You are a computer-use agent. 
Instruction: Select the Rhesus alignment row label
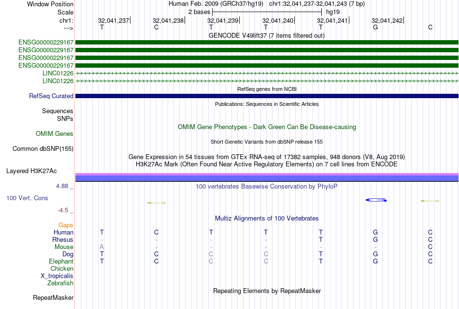click(63, 239)
